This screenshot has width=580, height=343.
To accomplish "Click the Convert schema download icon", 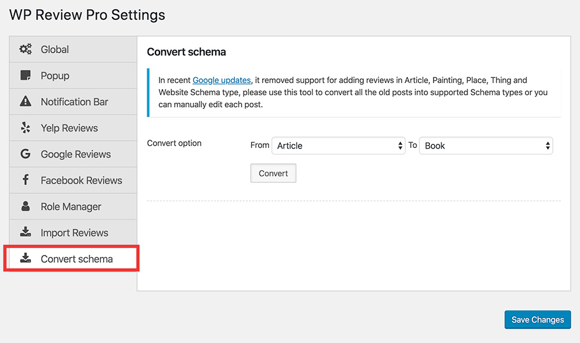I will click(26, 258).
